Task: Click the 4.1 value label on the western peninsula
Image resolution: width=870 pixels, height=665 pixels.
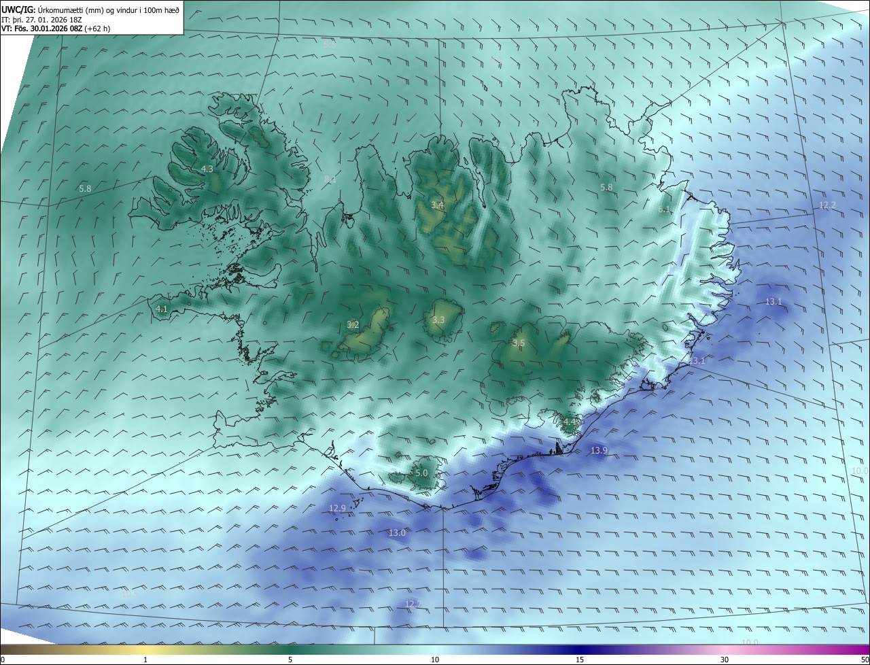Action: 162,309
